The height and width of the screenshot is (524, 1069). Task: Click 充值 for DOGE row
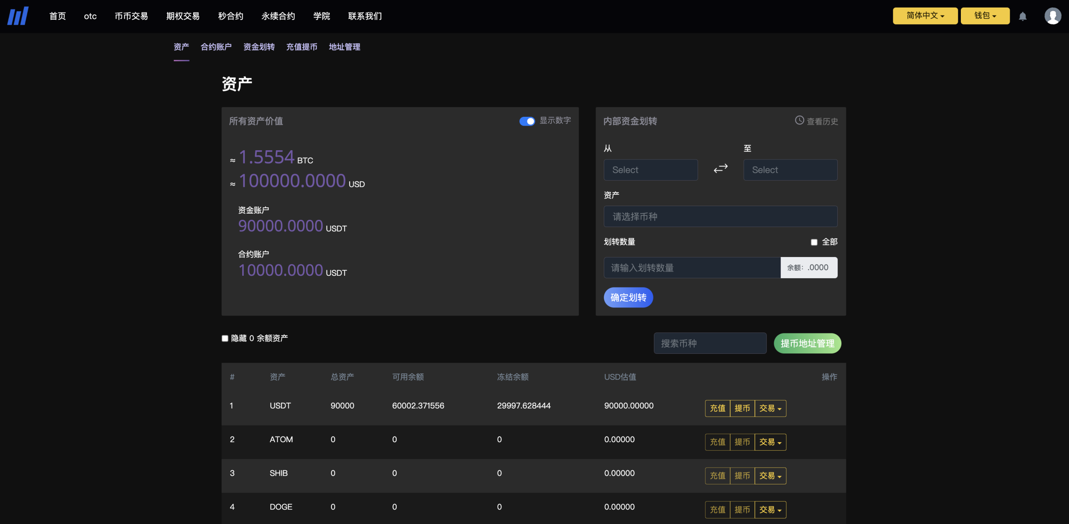tap(717, 510)
